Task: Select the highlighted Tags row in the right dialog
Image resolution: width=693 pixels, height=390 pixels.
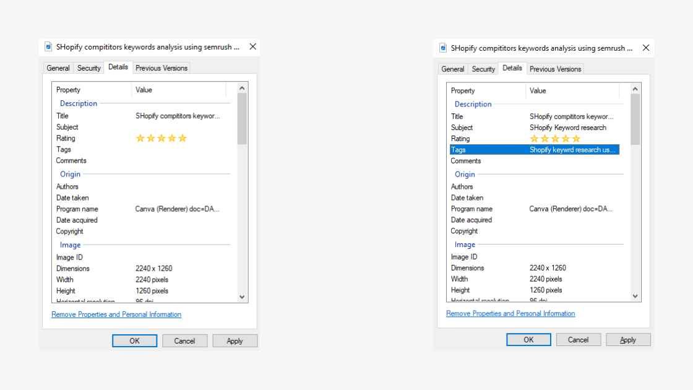Action: click(x=535, y=150)
